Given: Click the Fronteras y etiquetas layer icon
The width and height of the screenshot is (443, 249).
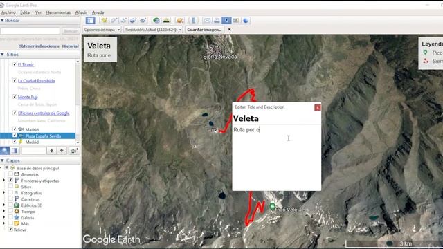Looking at the screenshot, I should pyautogui.click(x=17, y=181).
